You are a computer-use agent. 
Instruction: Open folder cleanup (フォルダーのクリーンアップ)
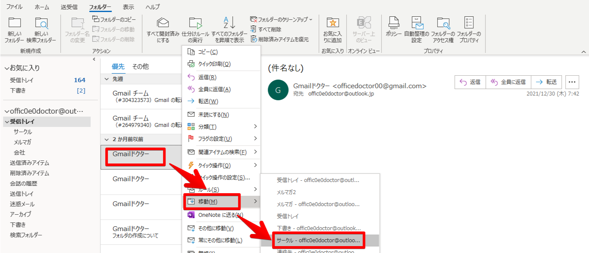pyautogui.click(x=281, y=19)
